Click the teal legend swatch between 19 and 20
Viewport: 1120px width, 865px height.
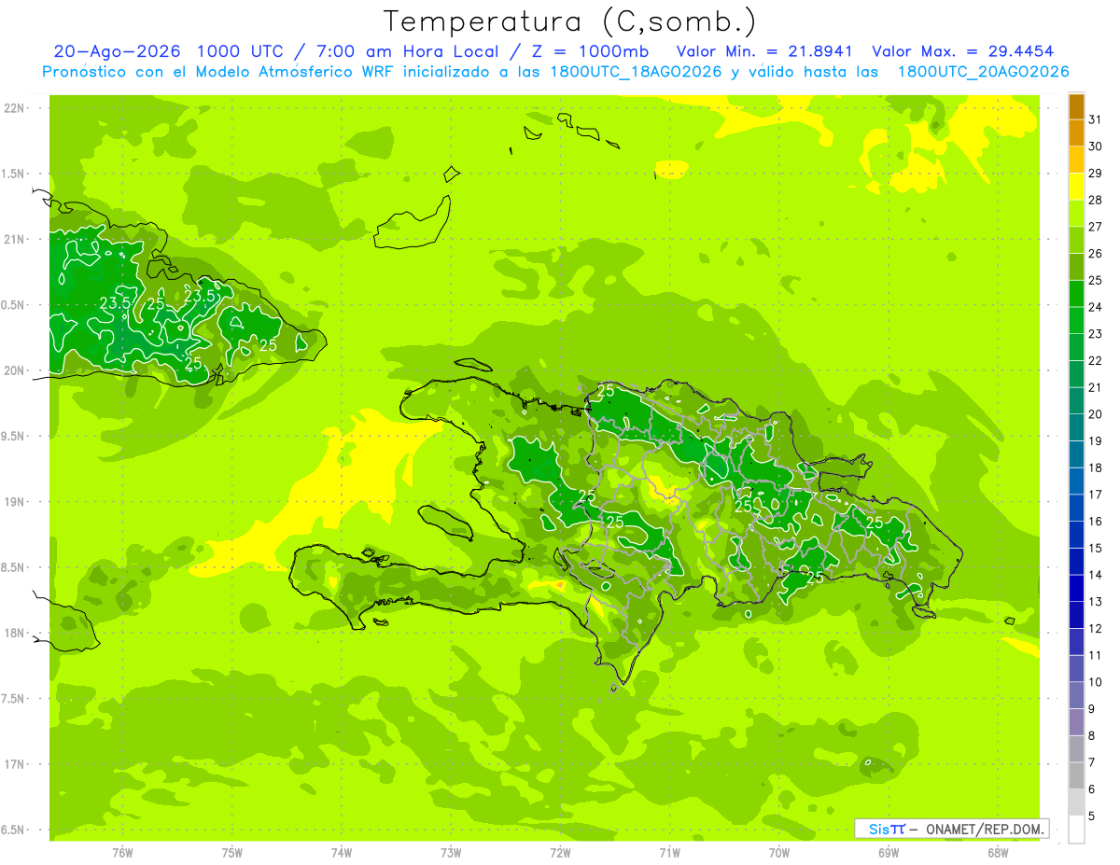click(x=1076, y=427)
